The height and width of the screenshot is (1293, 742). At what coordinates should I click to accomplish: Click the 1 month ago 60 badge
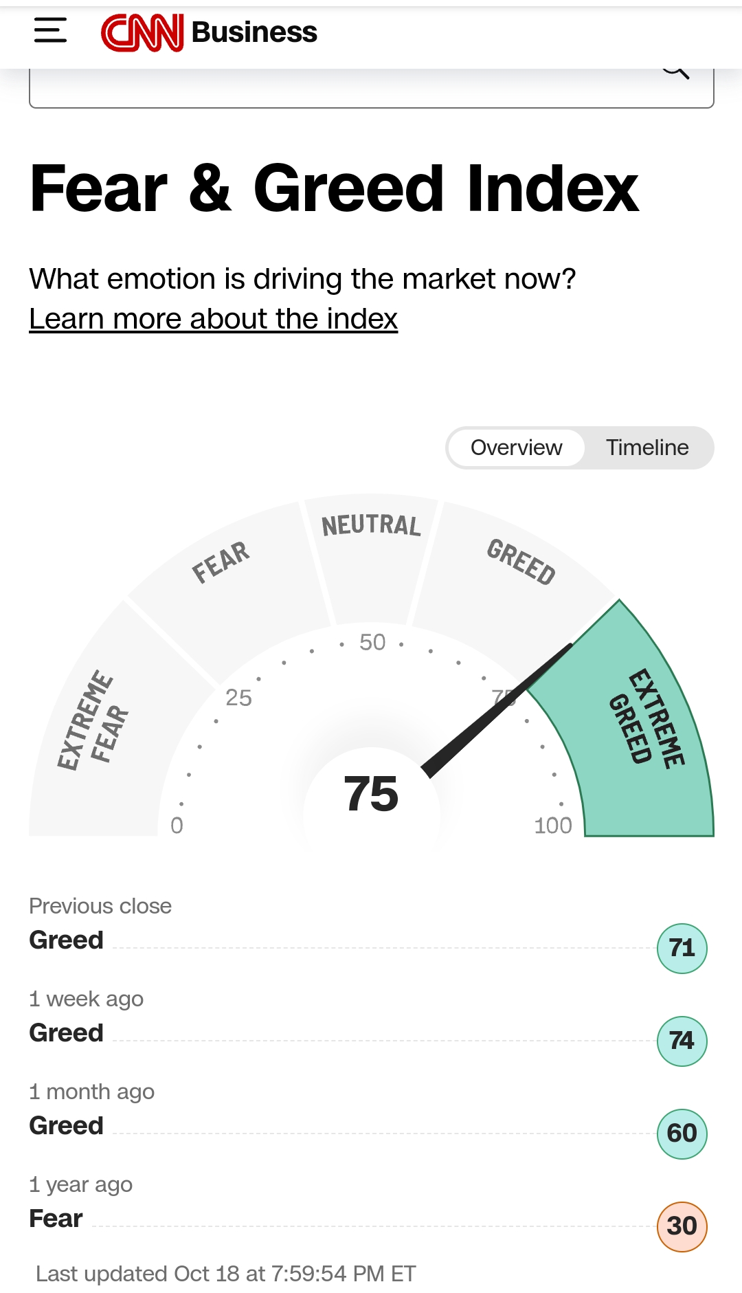682,1134
